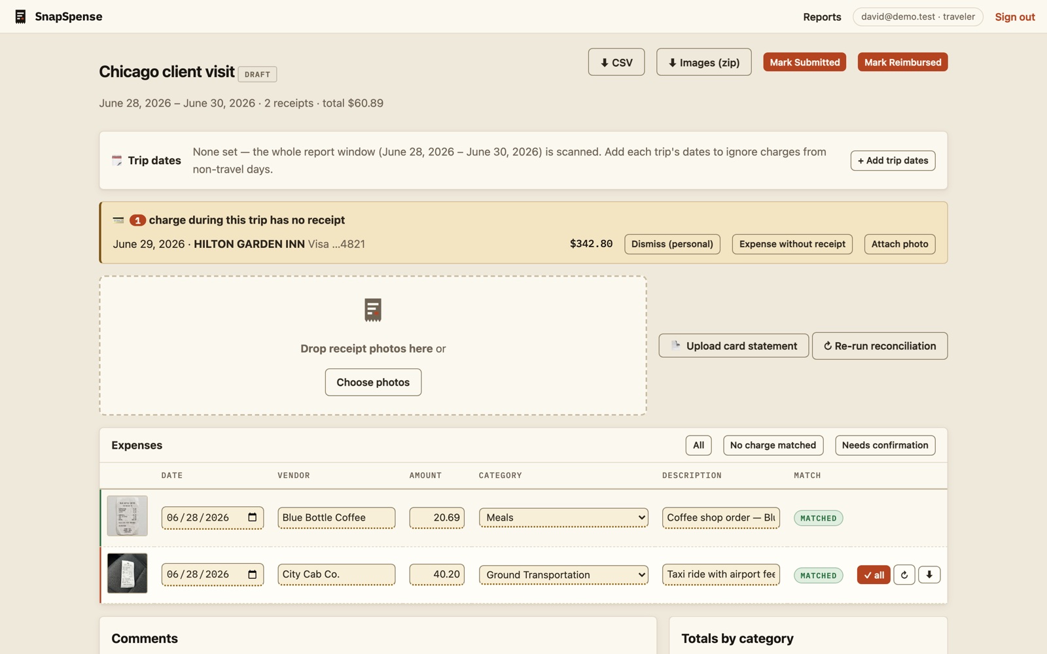1047x654 pixels.
Task: Click the Trip dates calendar icon
Action: (x=117, y=160)
